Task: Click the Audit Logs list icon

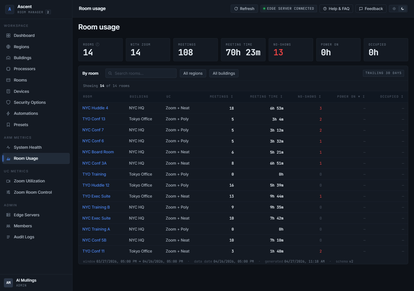Action: click(8, 237)
